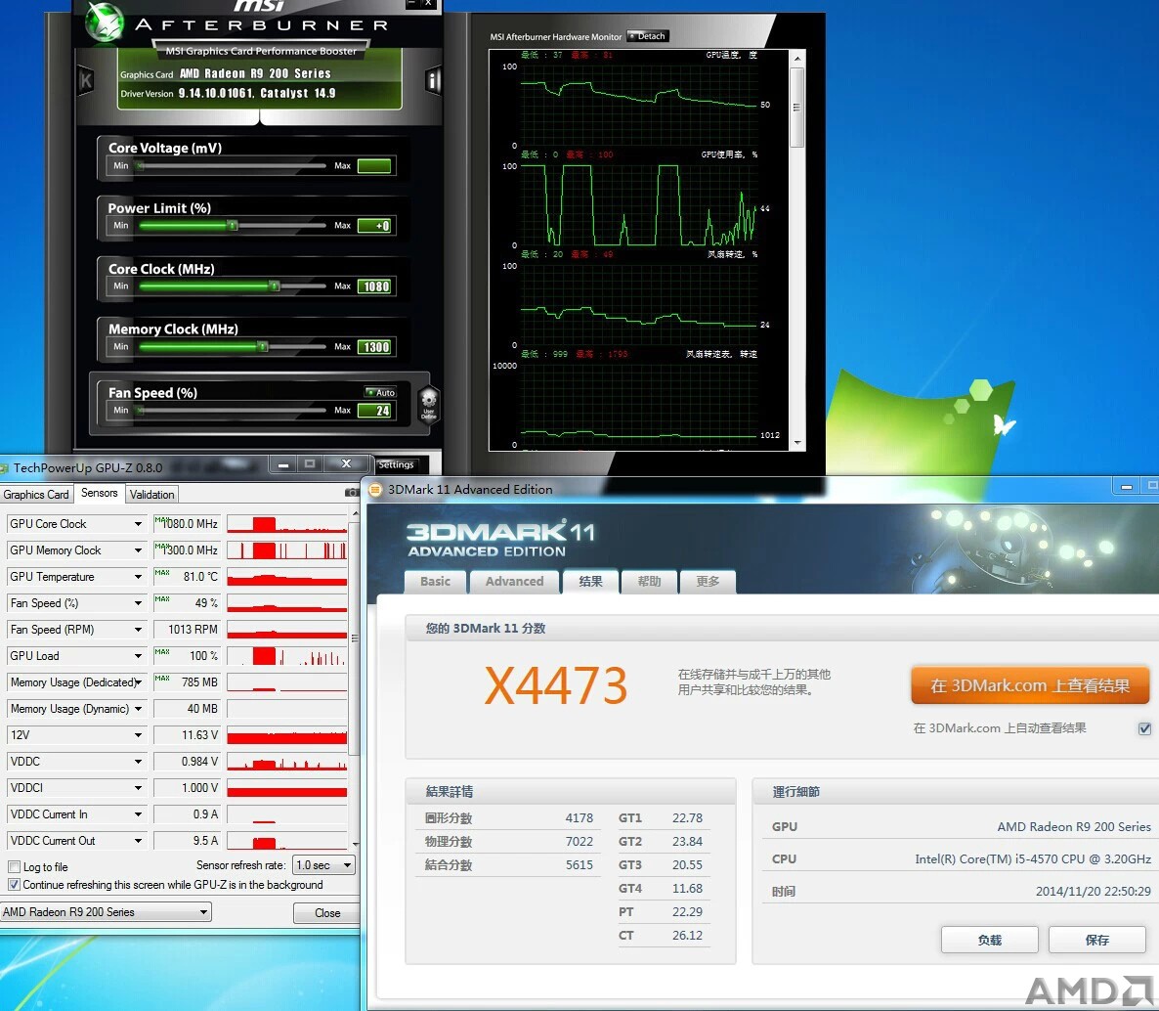Click the GPU-Z sensors list scrollbar
The height and width of the screenshot is (1011, 1159).
356,678
